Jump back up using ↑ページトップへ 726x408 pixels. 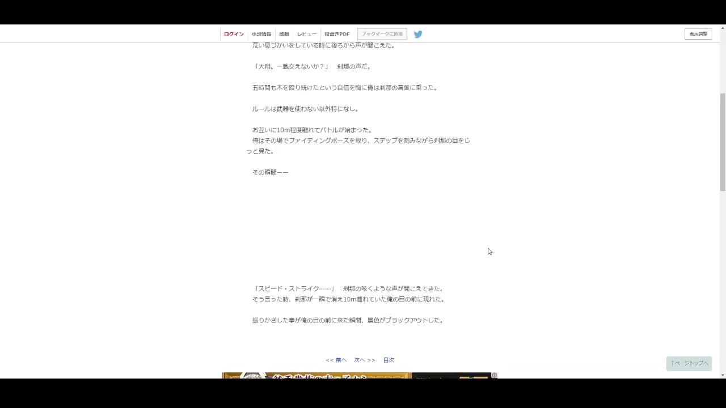click(x=689, y=363)
